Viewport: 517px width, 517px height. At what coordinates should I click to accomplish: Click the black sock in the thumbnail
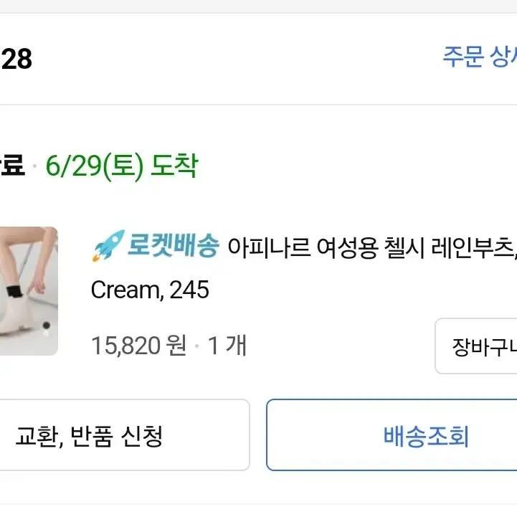14,292
